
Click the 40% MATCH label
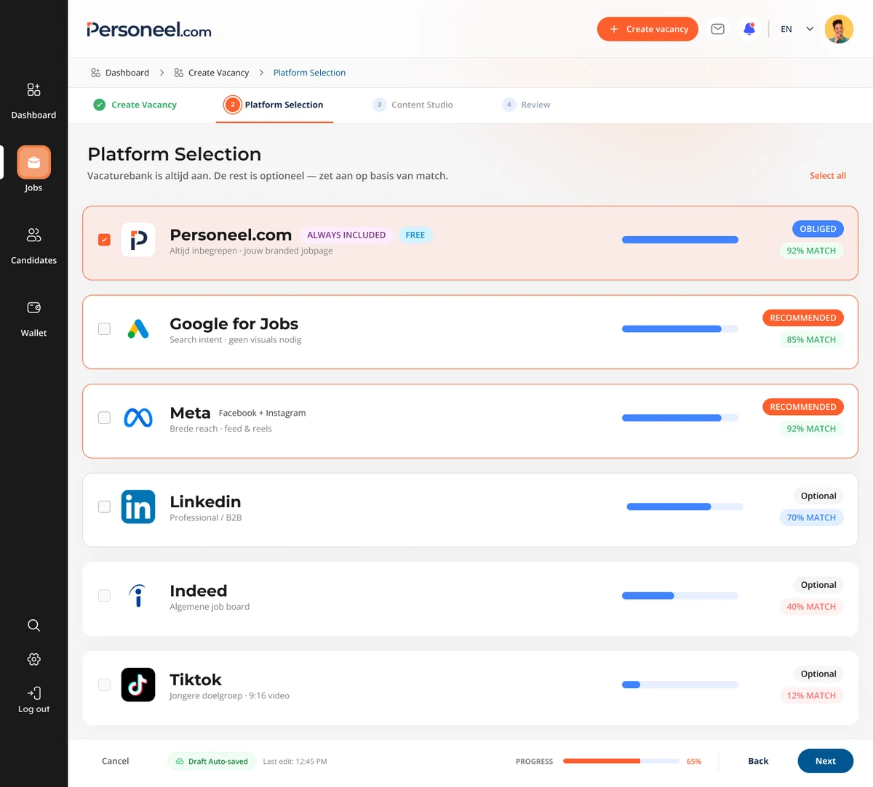(811, 607)
